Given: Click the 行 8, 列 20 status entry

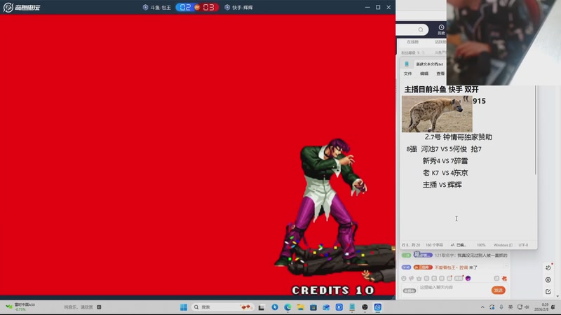Looking at the screenshot, I should click(411, 245).
